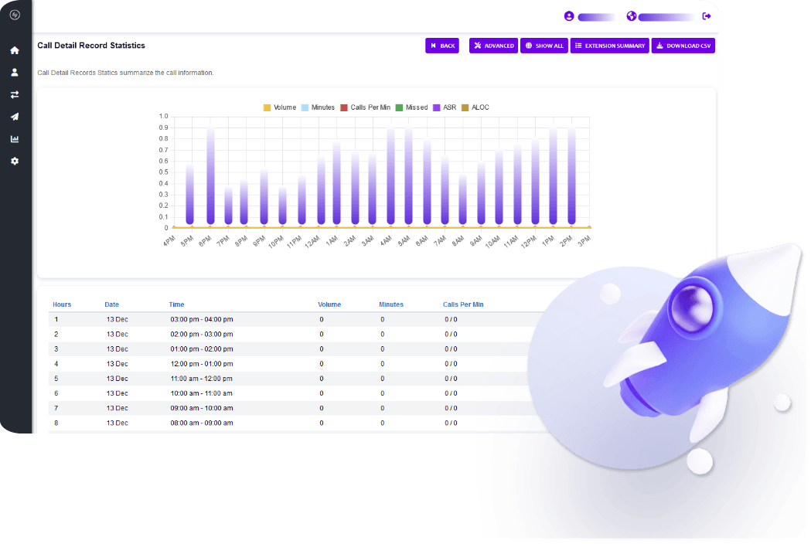Toggle the ALOC legend swatch
The image size is (811, 544).
465,107
